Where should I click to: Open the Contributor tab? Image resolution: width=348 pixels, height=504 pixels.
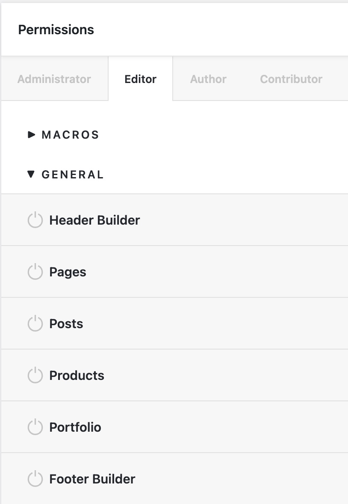coord(291,79)
